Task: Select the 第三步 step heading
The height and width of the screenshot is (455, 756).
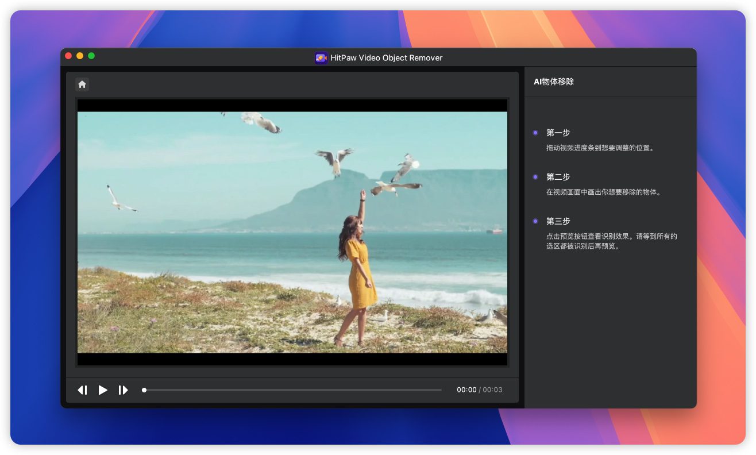Action: [x=558, y=221]
